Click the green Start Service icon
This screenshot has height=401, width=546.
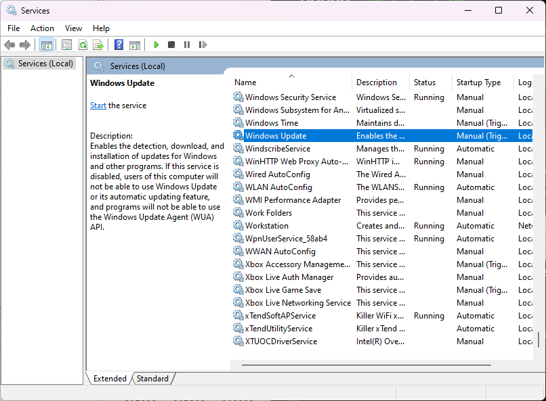click(156, 45)
